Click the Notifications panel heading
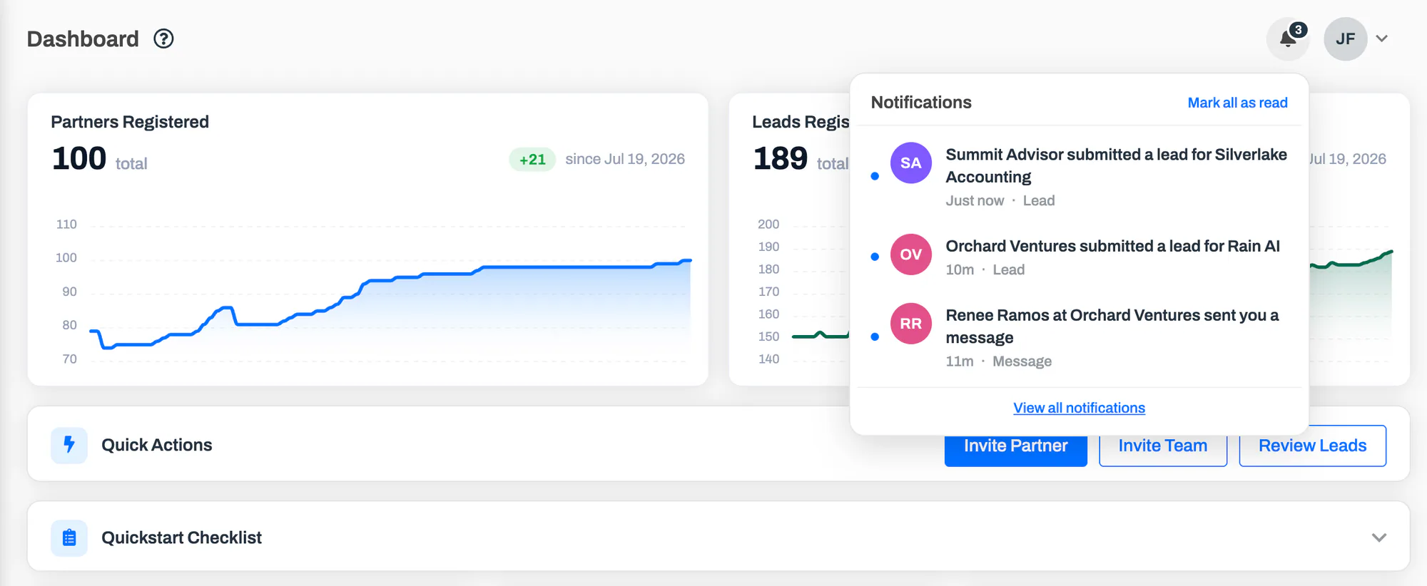 click(x=921, y=103)
